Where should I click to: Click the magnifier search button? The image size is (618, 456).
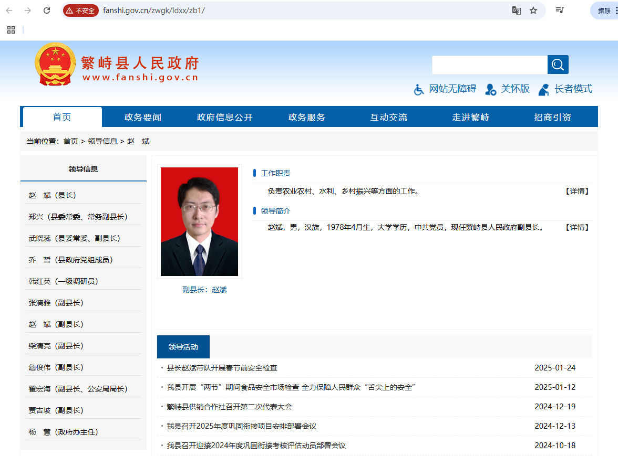(558, 65)
